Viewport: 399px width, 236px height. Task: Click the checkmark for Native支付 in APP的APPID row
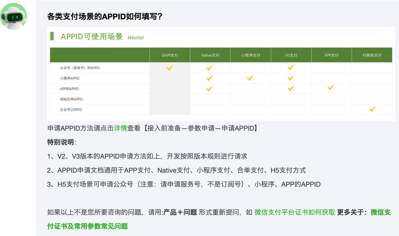click(x=209, y=89)
